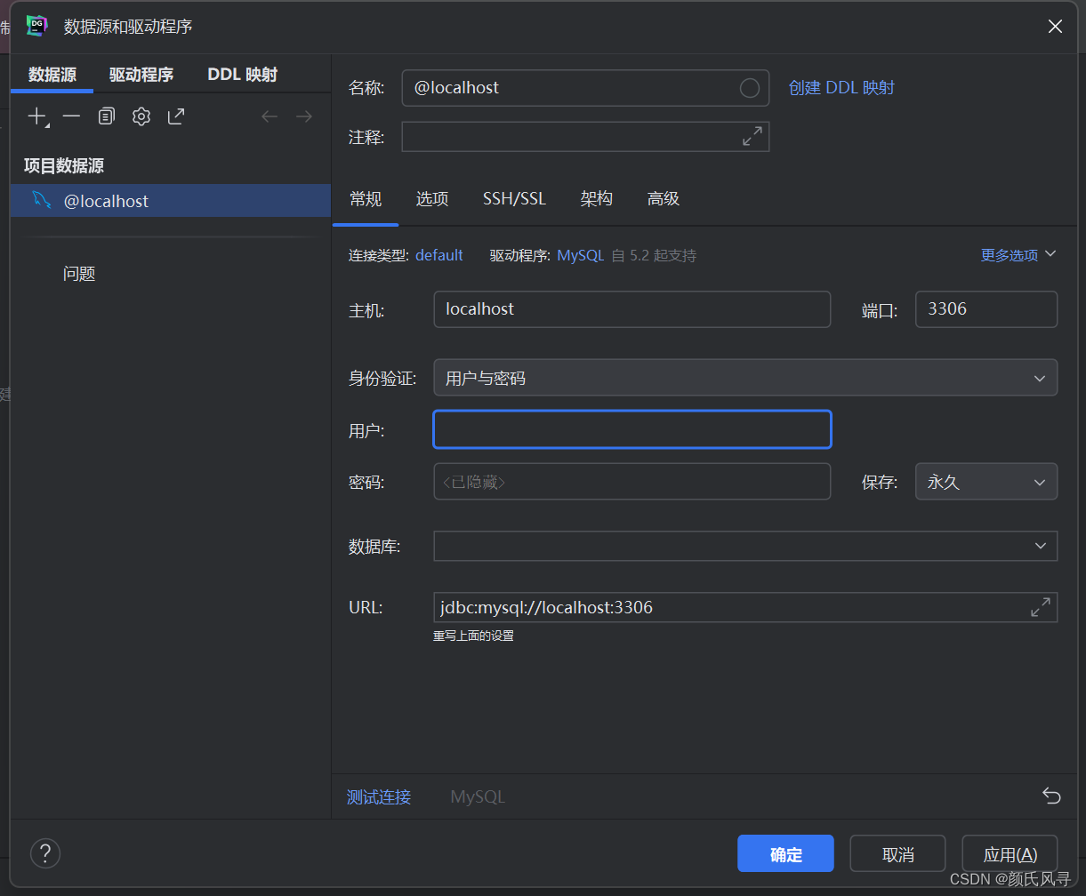The image size is (1086, 896).
Task: Open the 常规 settings tab
Action: click(366, 199)
